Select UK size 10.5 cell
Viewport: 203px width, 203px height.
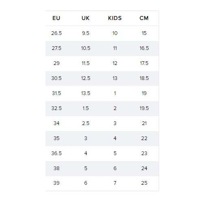[86, 48]
